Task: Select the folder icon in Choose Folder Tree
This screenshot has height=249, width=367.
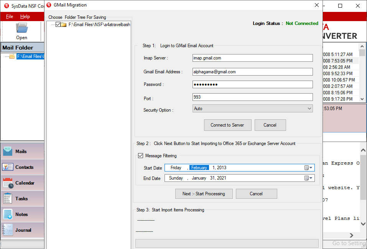Action: [64, 25]
